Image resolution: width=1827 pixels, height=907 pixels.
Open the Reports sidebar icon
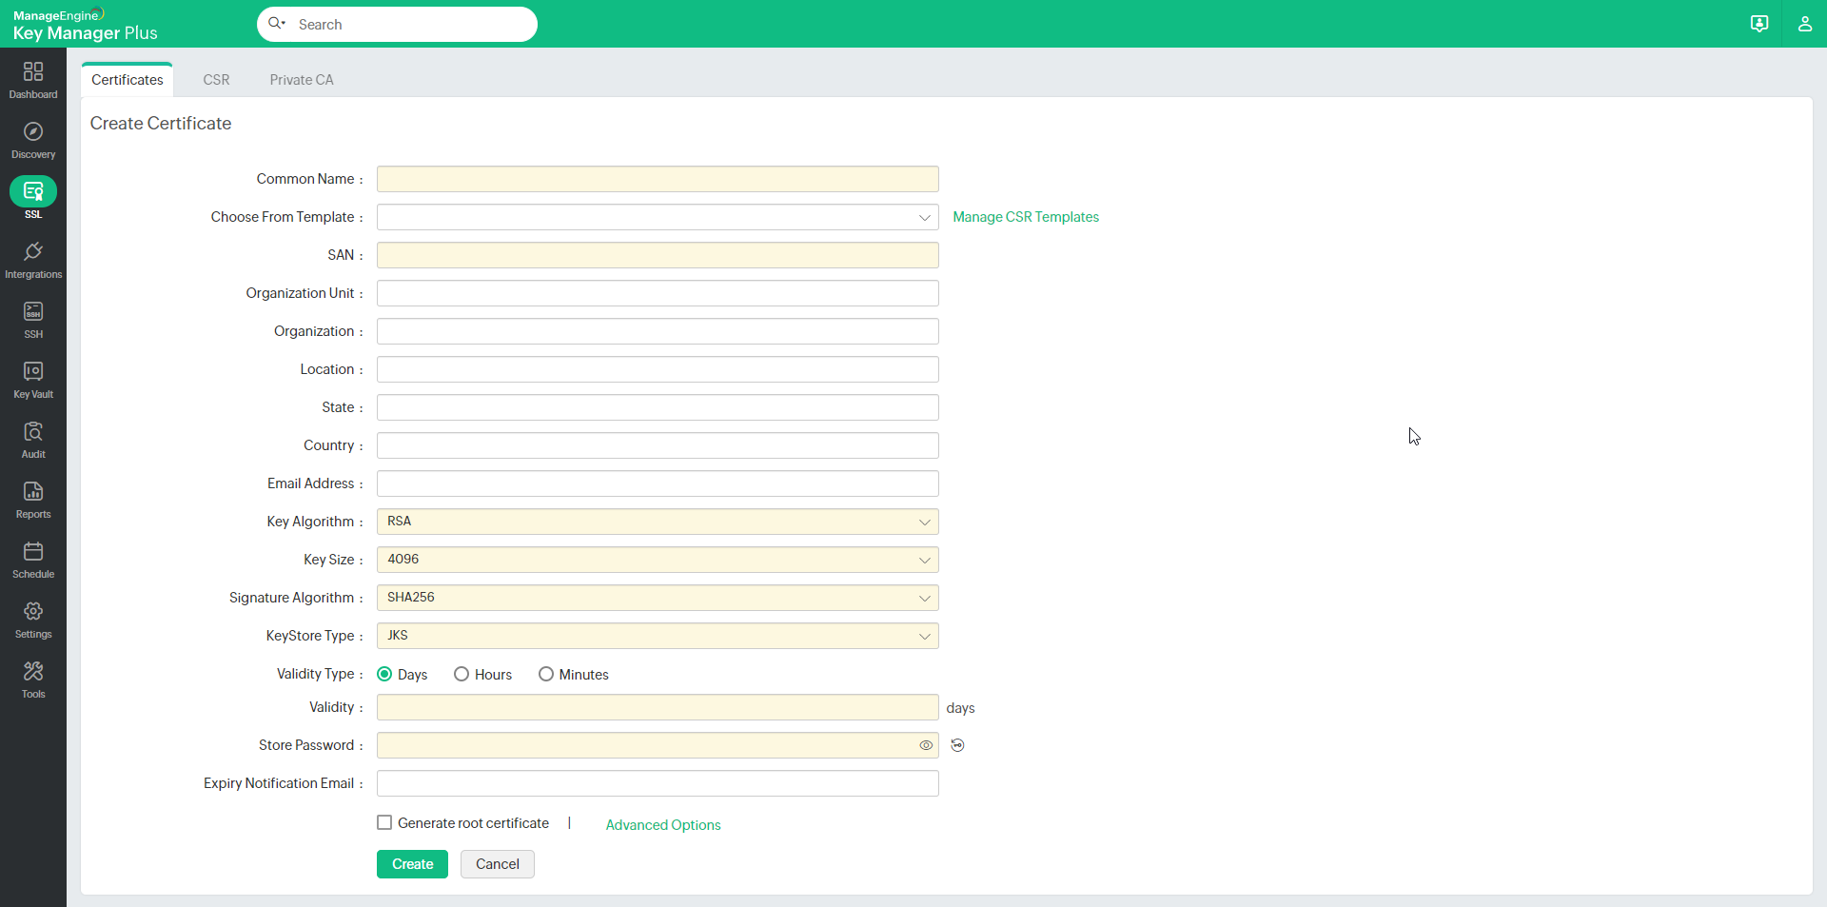[33, 491]
